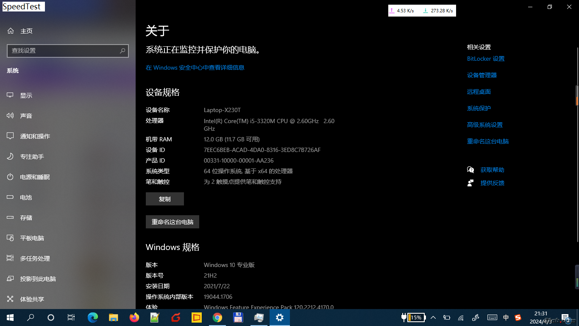Click the Focus assist moon icon
Image resolution: width=579 pixels, height=326 pixels.
click(11, 157)
